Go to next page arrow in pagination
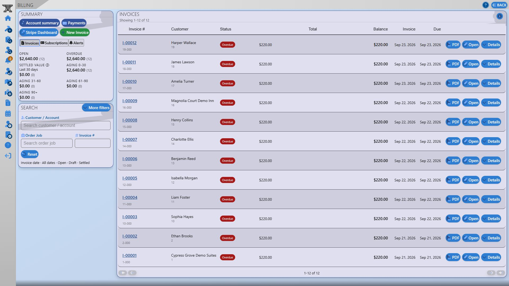Viewport: 509px width, 286px height. pos(491,273)
